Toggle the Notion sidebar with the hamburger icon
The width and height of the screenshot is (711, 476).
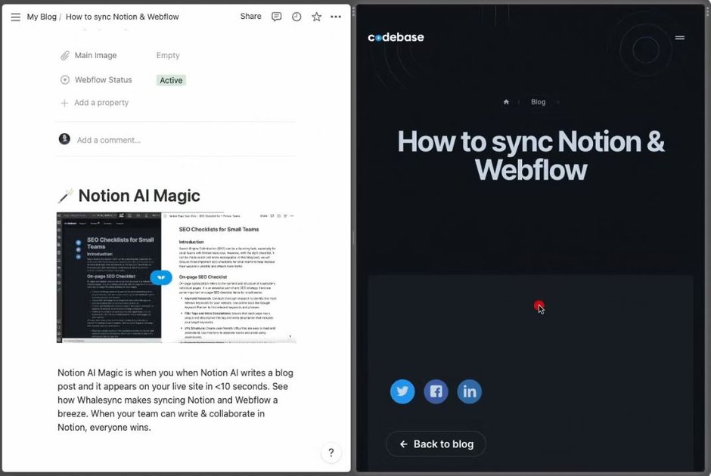[x=15, y=17]
